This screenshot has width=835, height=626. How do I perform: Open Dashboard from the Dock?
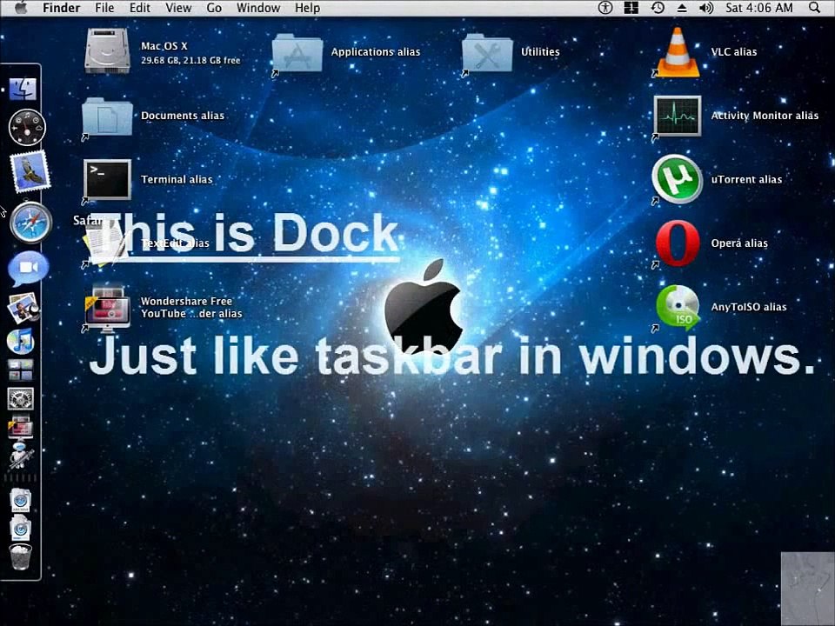tap(27, 127)
